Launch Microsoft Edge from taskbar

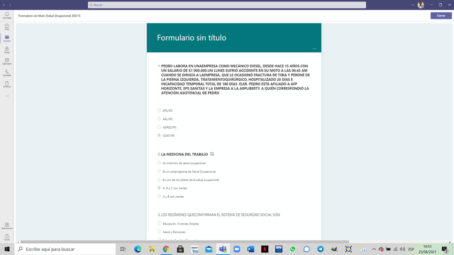click(x=138, y=249)
